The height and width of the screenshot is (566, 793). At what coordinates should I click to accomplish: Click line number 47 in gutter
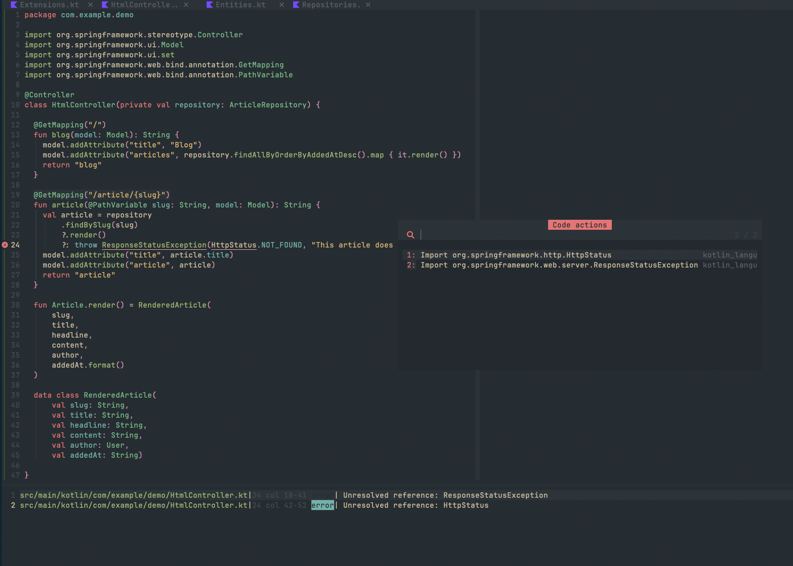[15, 475]
